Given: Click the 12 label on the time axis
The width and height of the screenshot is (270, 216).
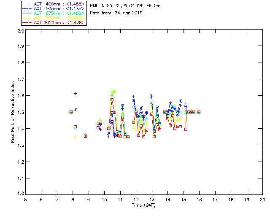Looking at the screenshot, I should point(136,200).
